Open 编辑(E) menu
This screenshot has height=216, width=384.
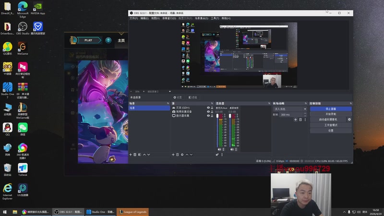144,18
